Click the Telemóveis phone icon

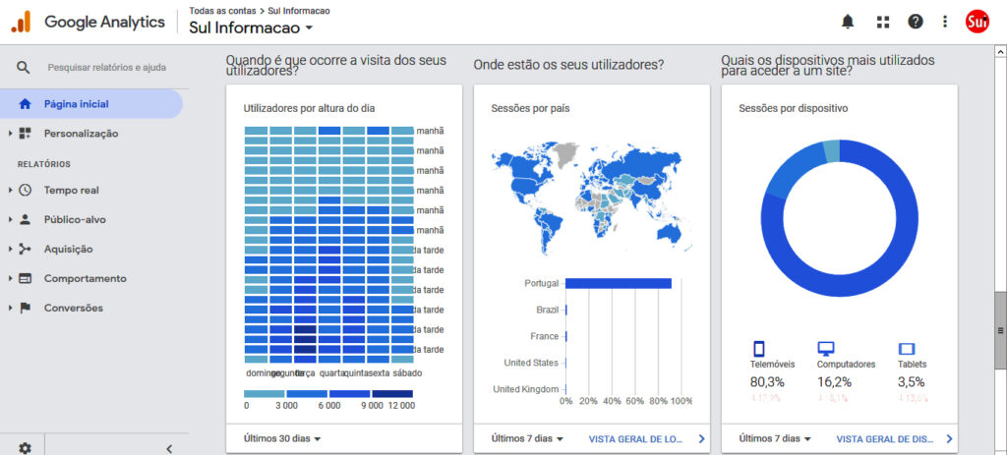(758, 349)
